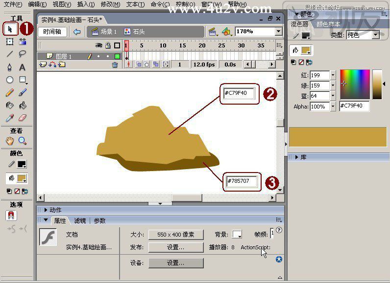
Task: Toggle visibility of all layers via the eye icon
Action: 99,45
